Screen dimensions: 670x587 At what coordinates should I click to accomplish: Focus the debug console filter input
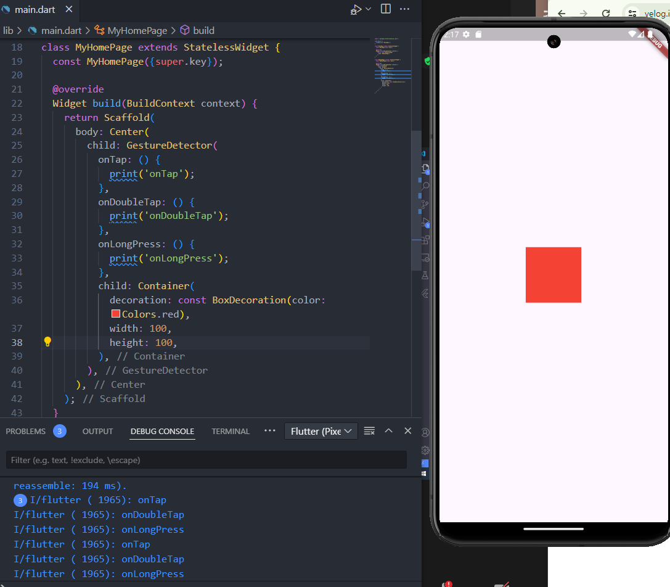pyautogui.click(x=206, y=460)
